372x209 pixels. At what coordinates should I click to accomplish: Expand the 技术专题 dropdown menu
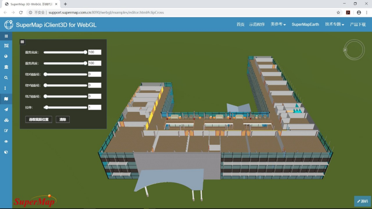click(x=335, y=24)
